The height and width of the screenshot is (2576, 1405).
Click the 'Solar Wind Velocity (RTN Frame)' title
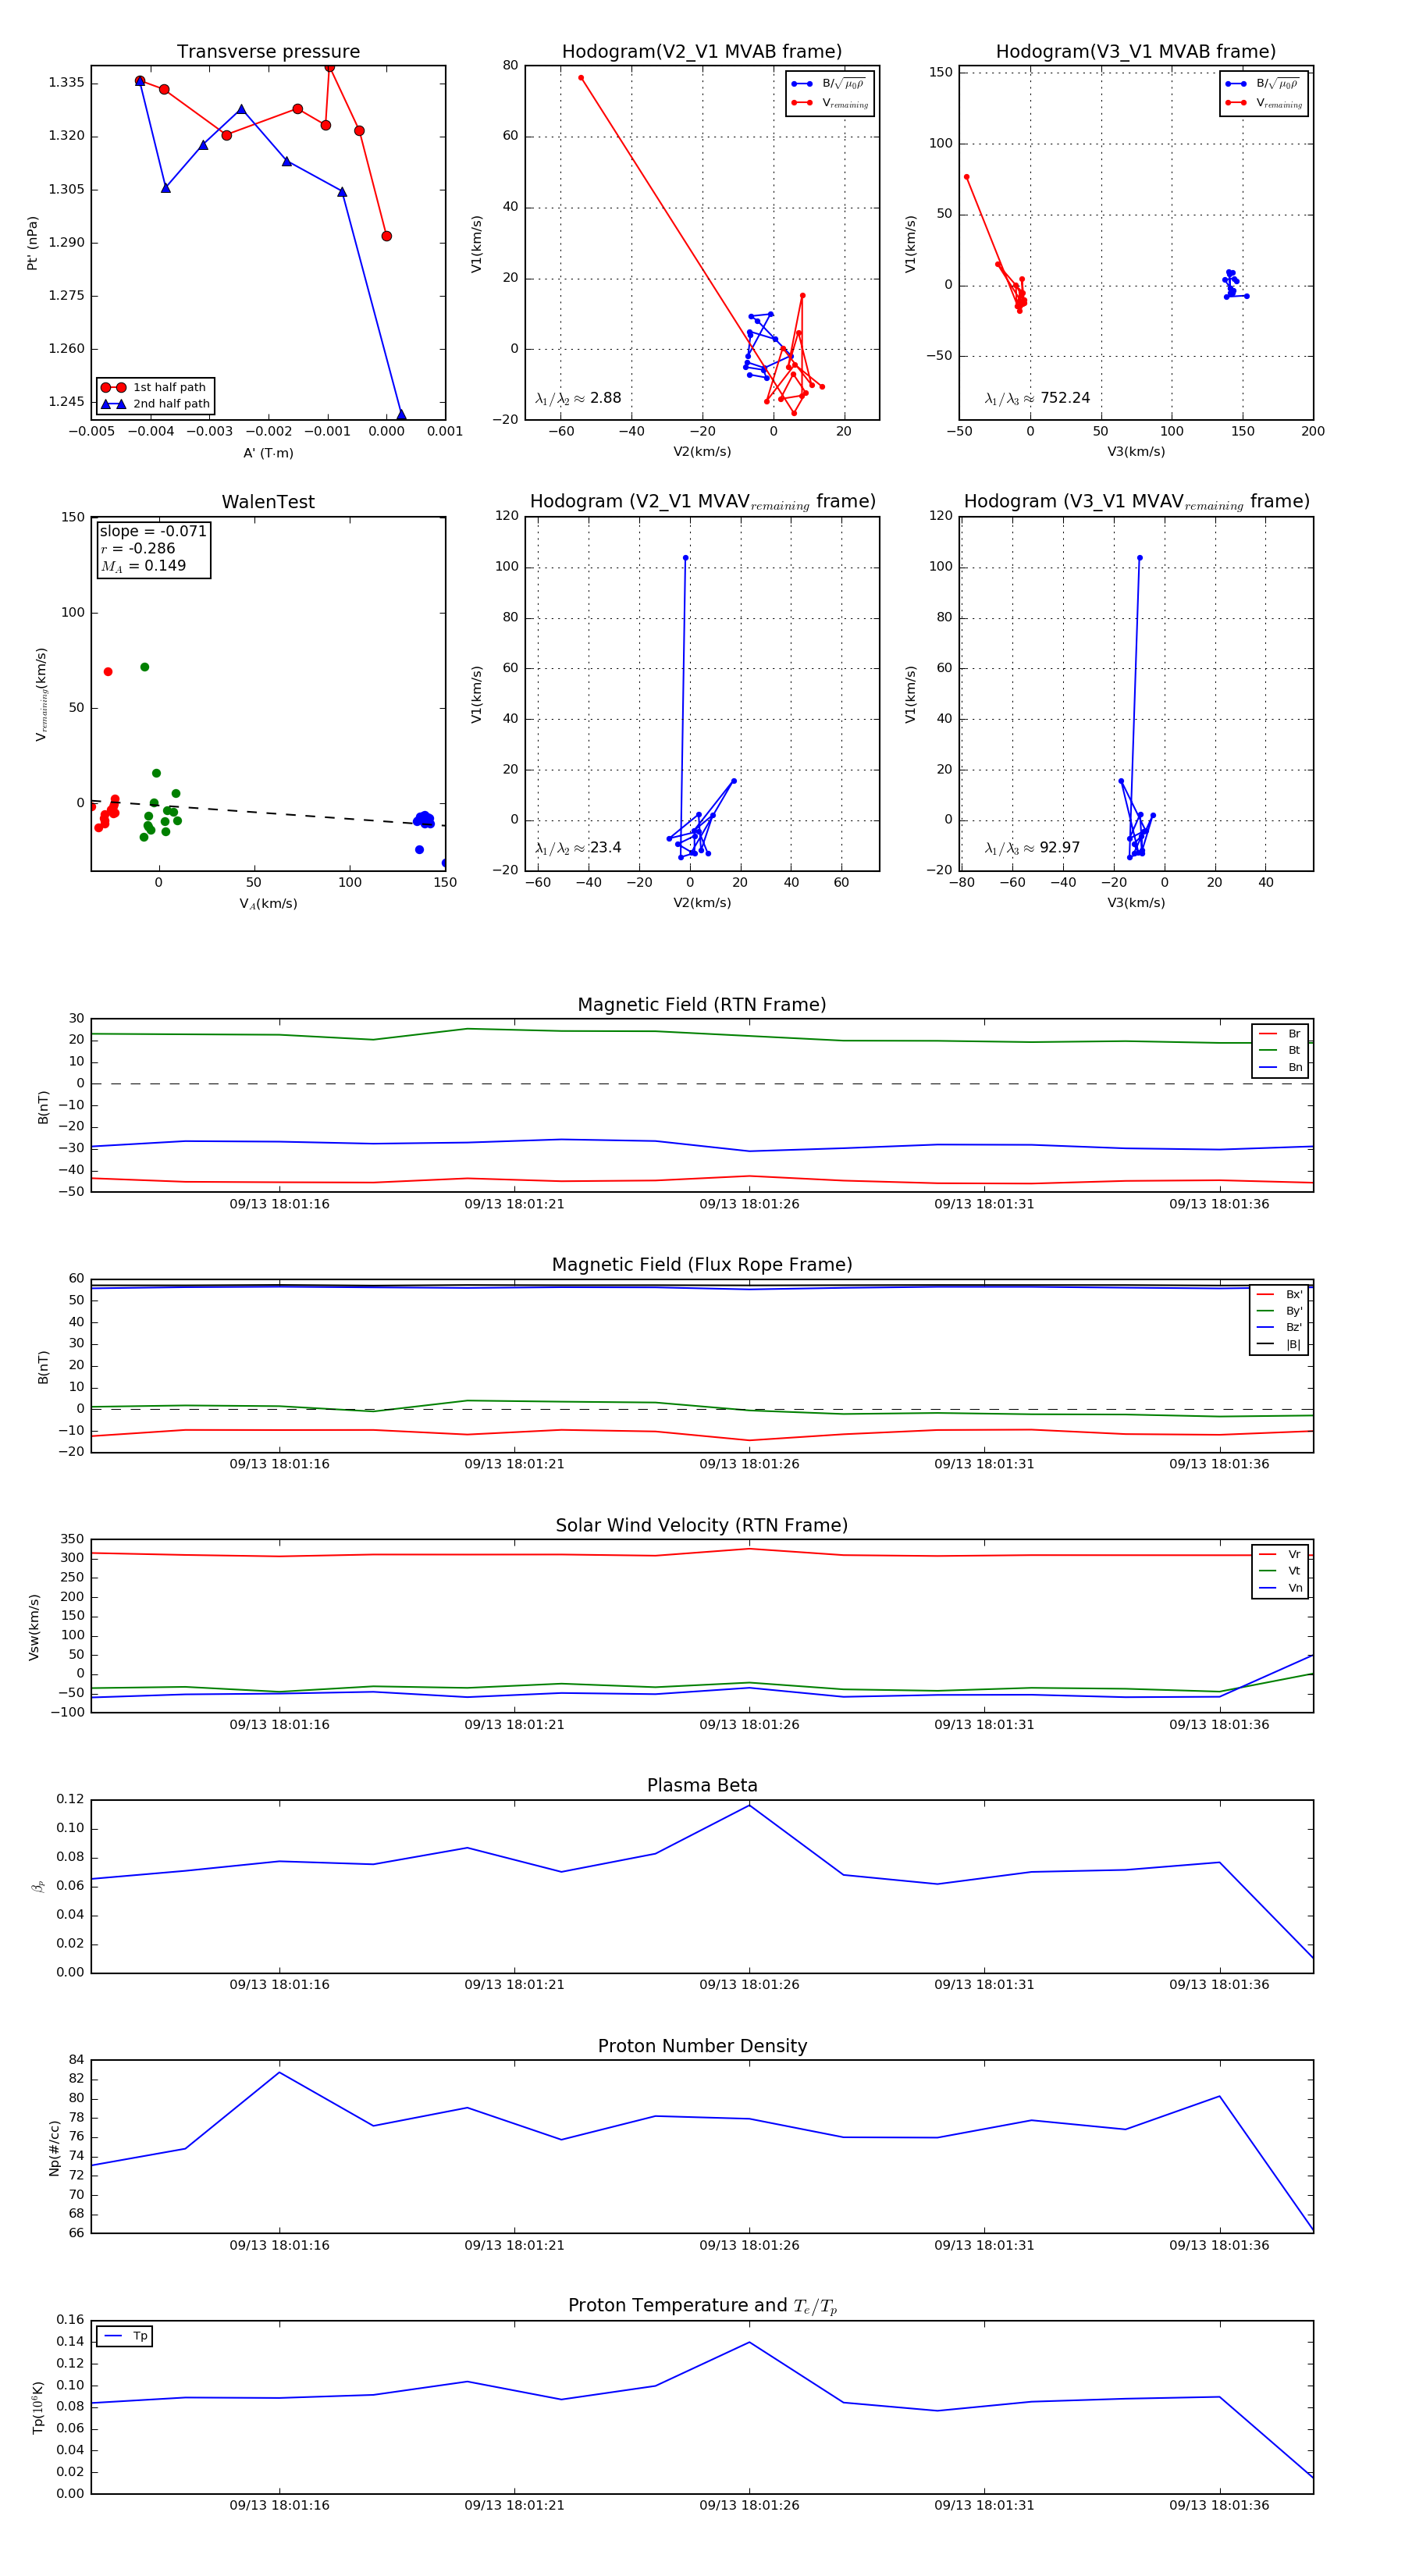702,1525
